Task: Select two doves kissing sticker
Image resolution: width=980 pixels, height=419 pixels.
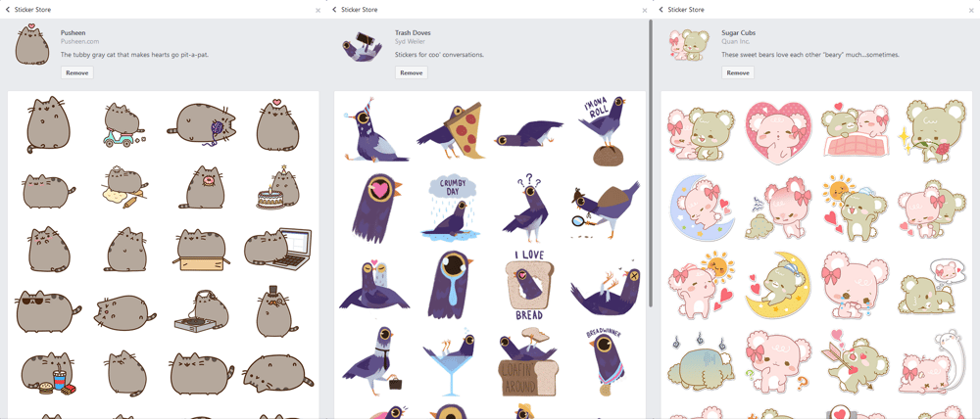Action: pos(373,284)
